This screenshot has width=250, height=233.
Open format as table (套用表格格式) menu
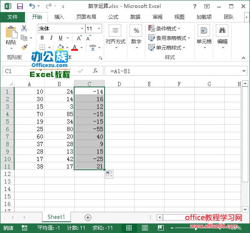tap(169, 38)
